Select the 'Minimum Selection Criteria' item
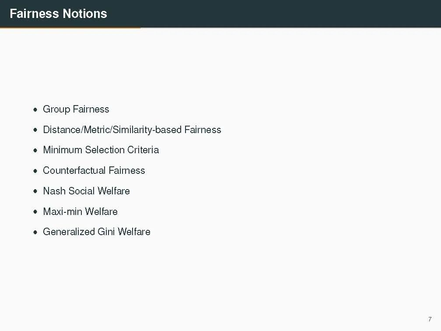 [x=101, y=150]
